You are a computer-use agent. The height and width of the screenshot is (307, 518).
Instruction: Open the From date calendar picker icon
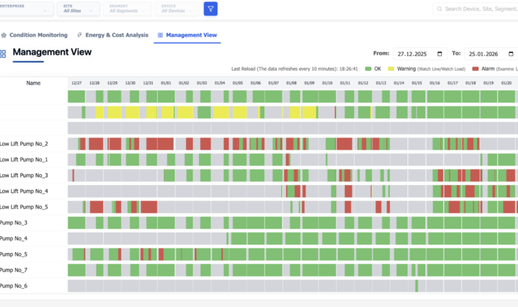click(440, 54)
